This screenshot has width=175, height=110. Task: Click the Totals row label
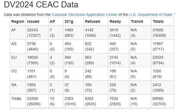pyautogui.click(x=16, y=98)
